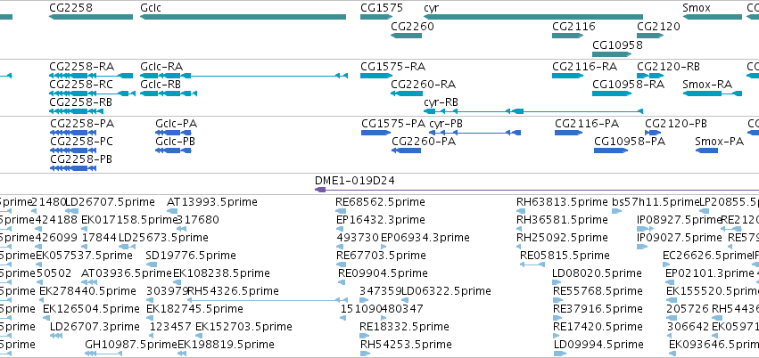
Task: Click protein CG1575-PA
Action: click(393, 124)
